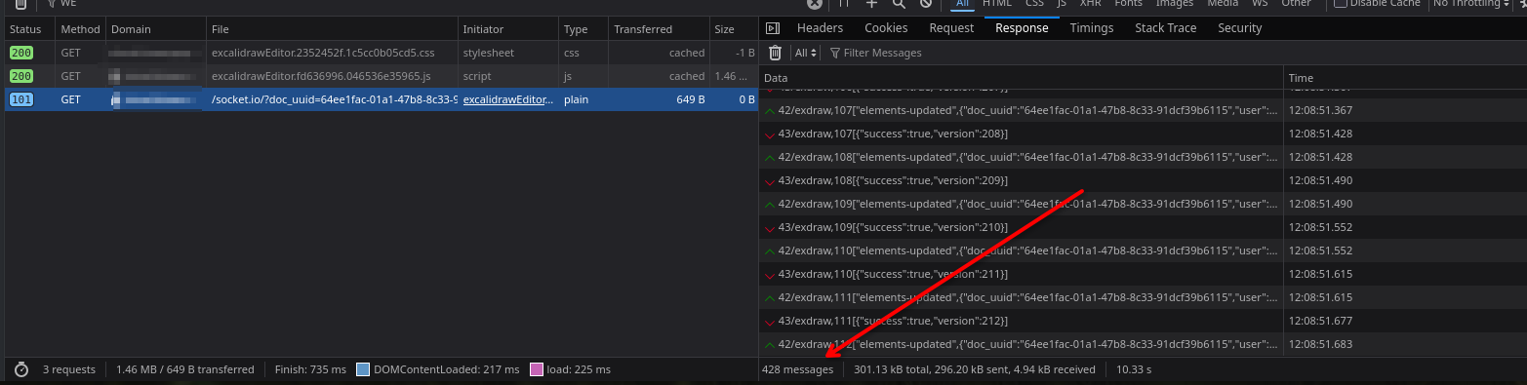
Task: Show only HTML requests filter
Action: point(996,4)
